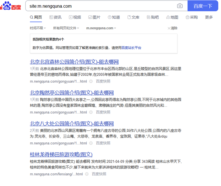Click inside the search input field
Screen dimensions: 221x186
(x=100, y=6)
